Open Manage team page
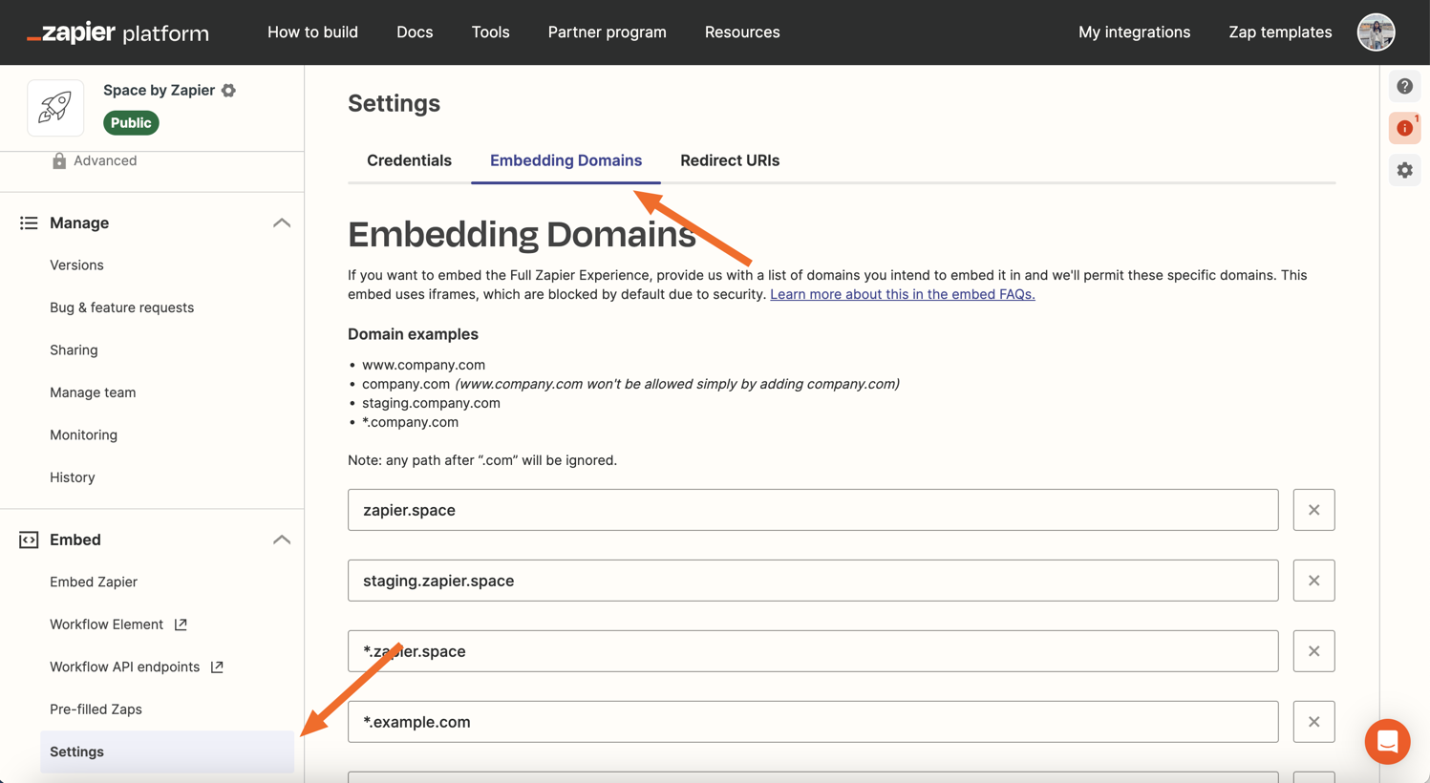Image resolution: width=1430 pixels, height=783 pixels. 93,392
